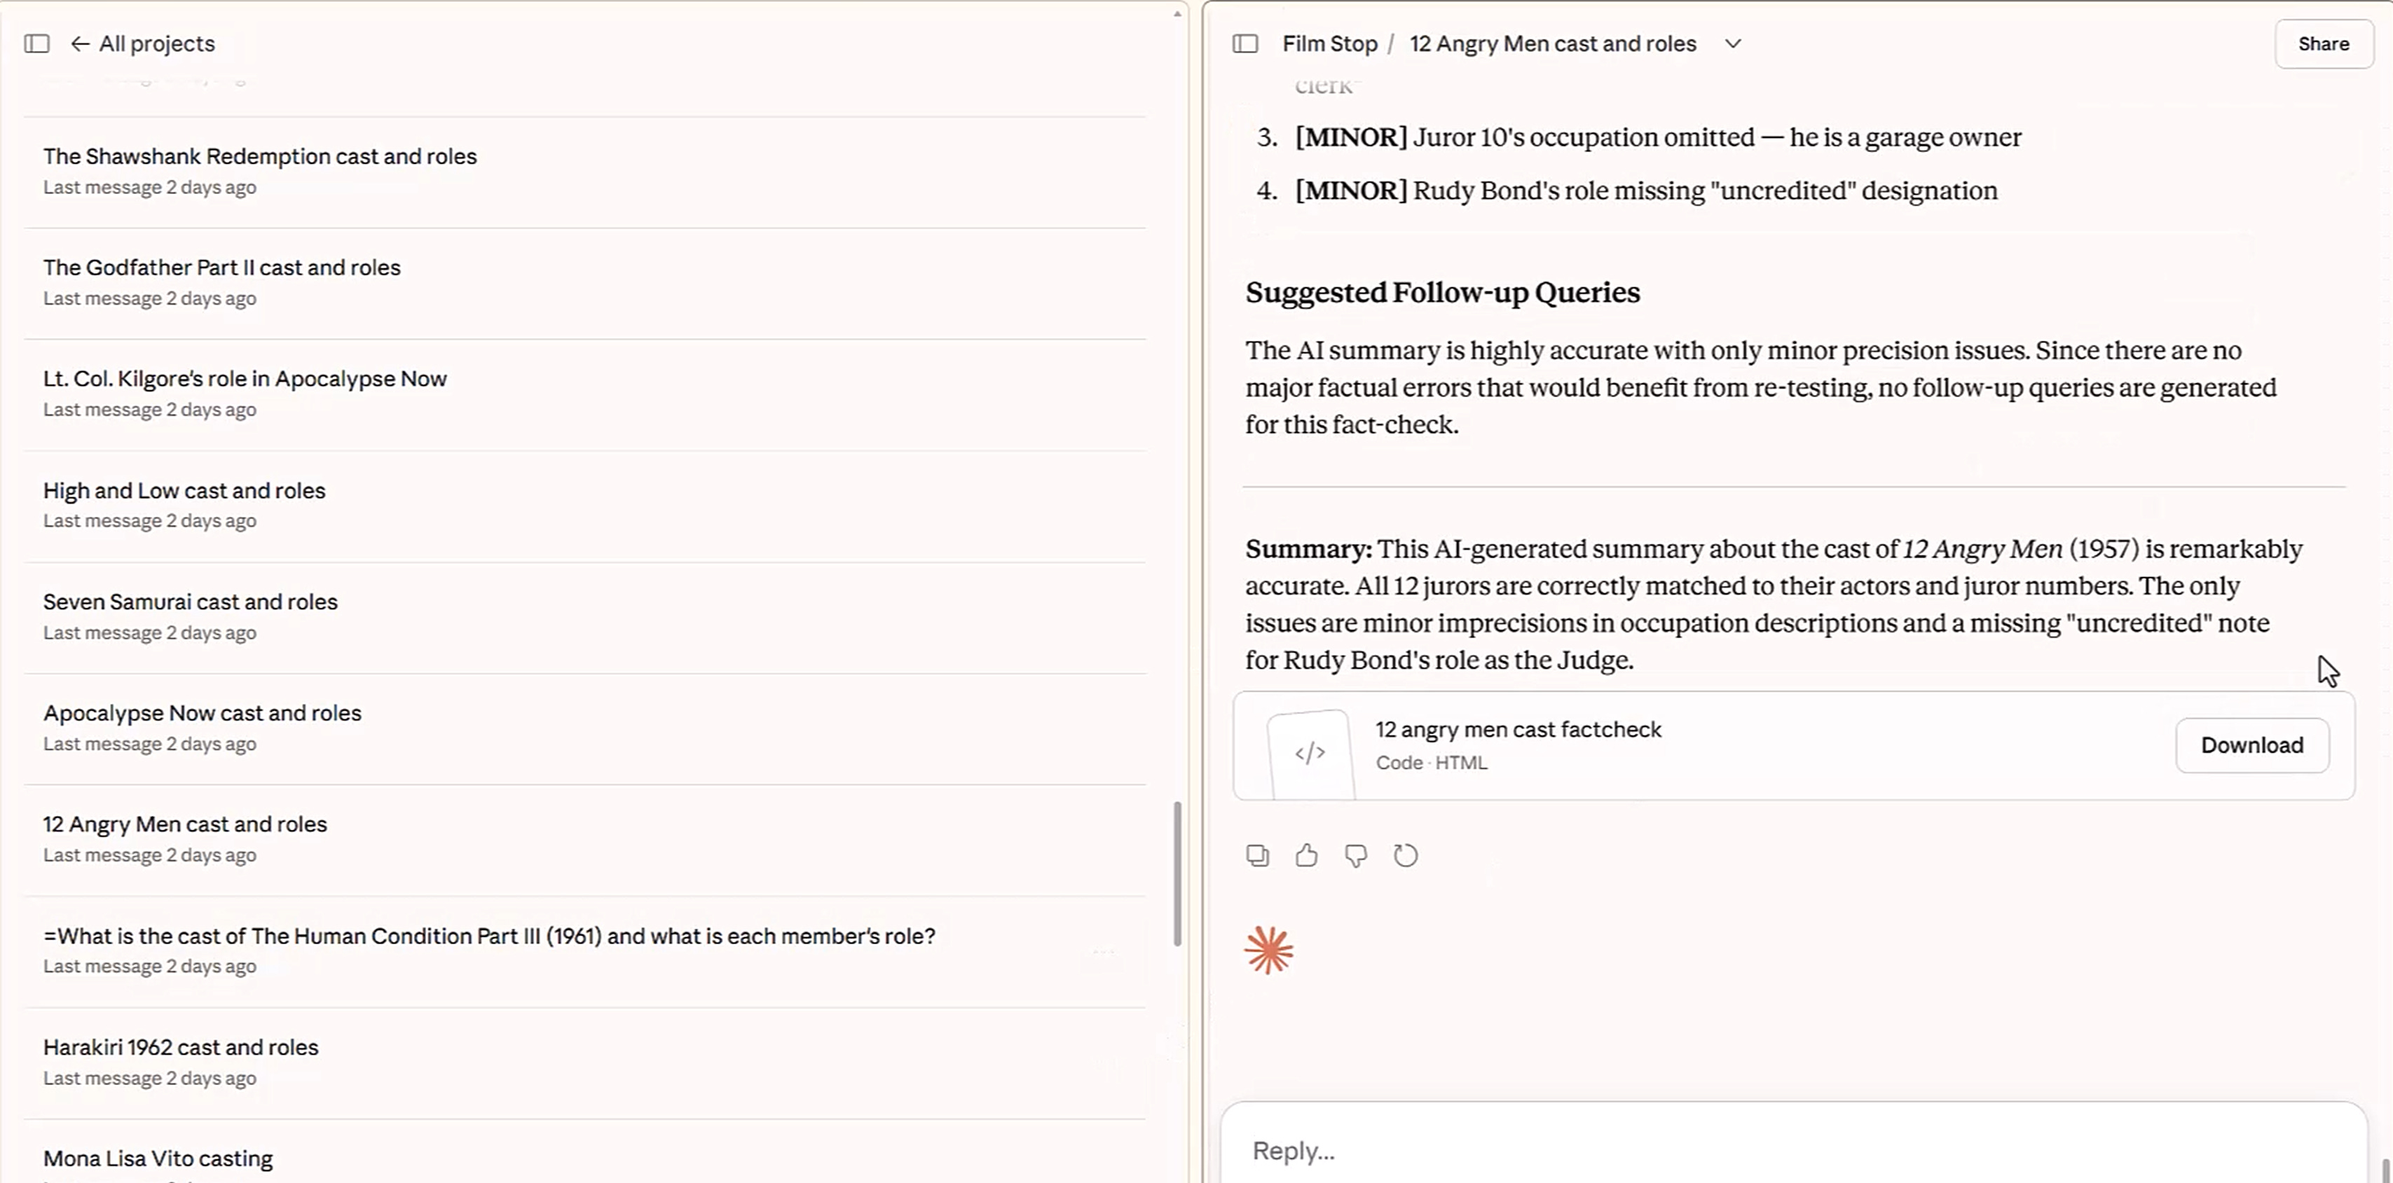Click the back arrow to All projects

tap(81, 43)
